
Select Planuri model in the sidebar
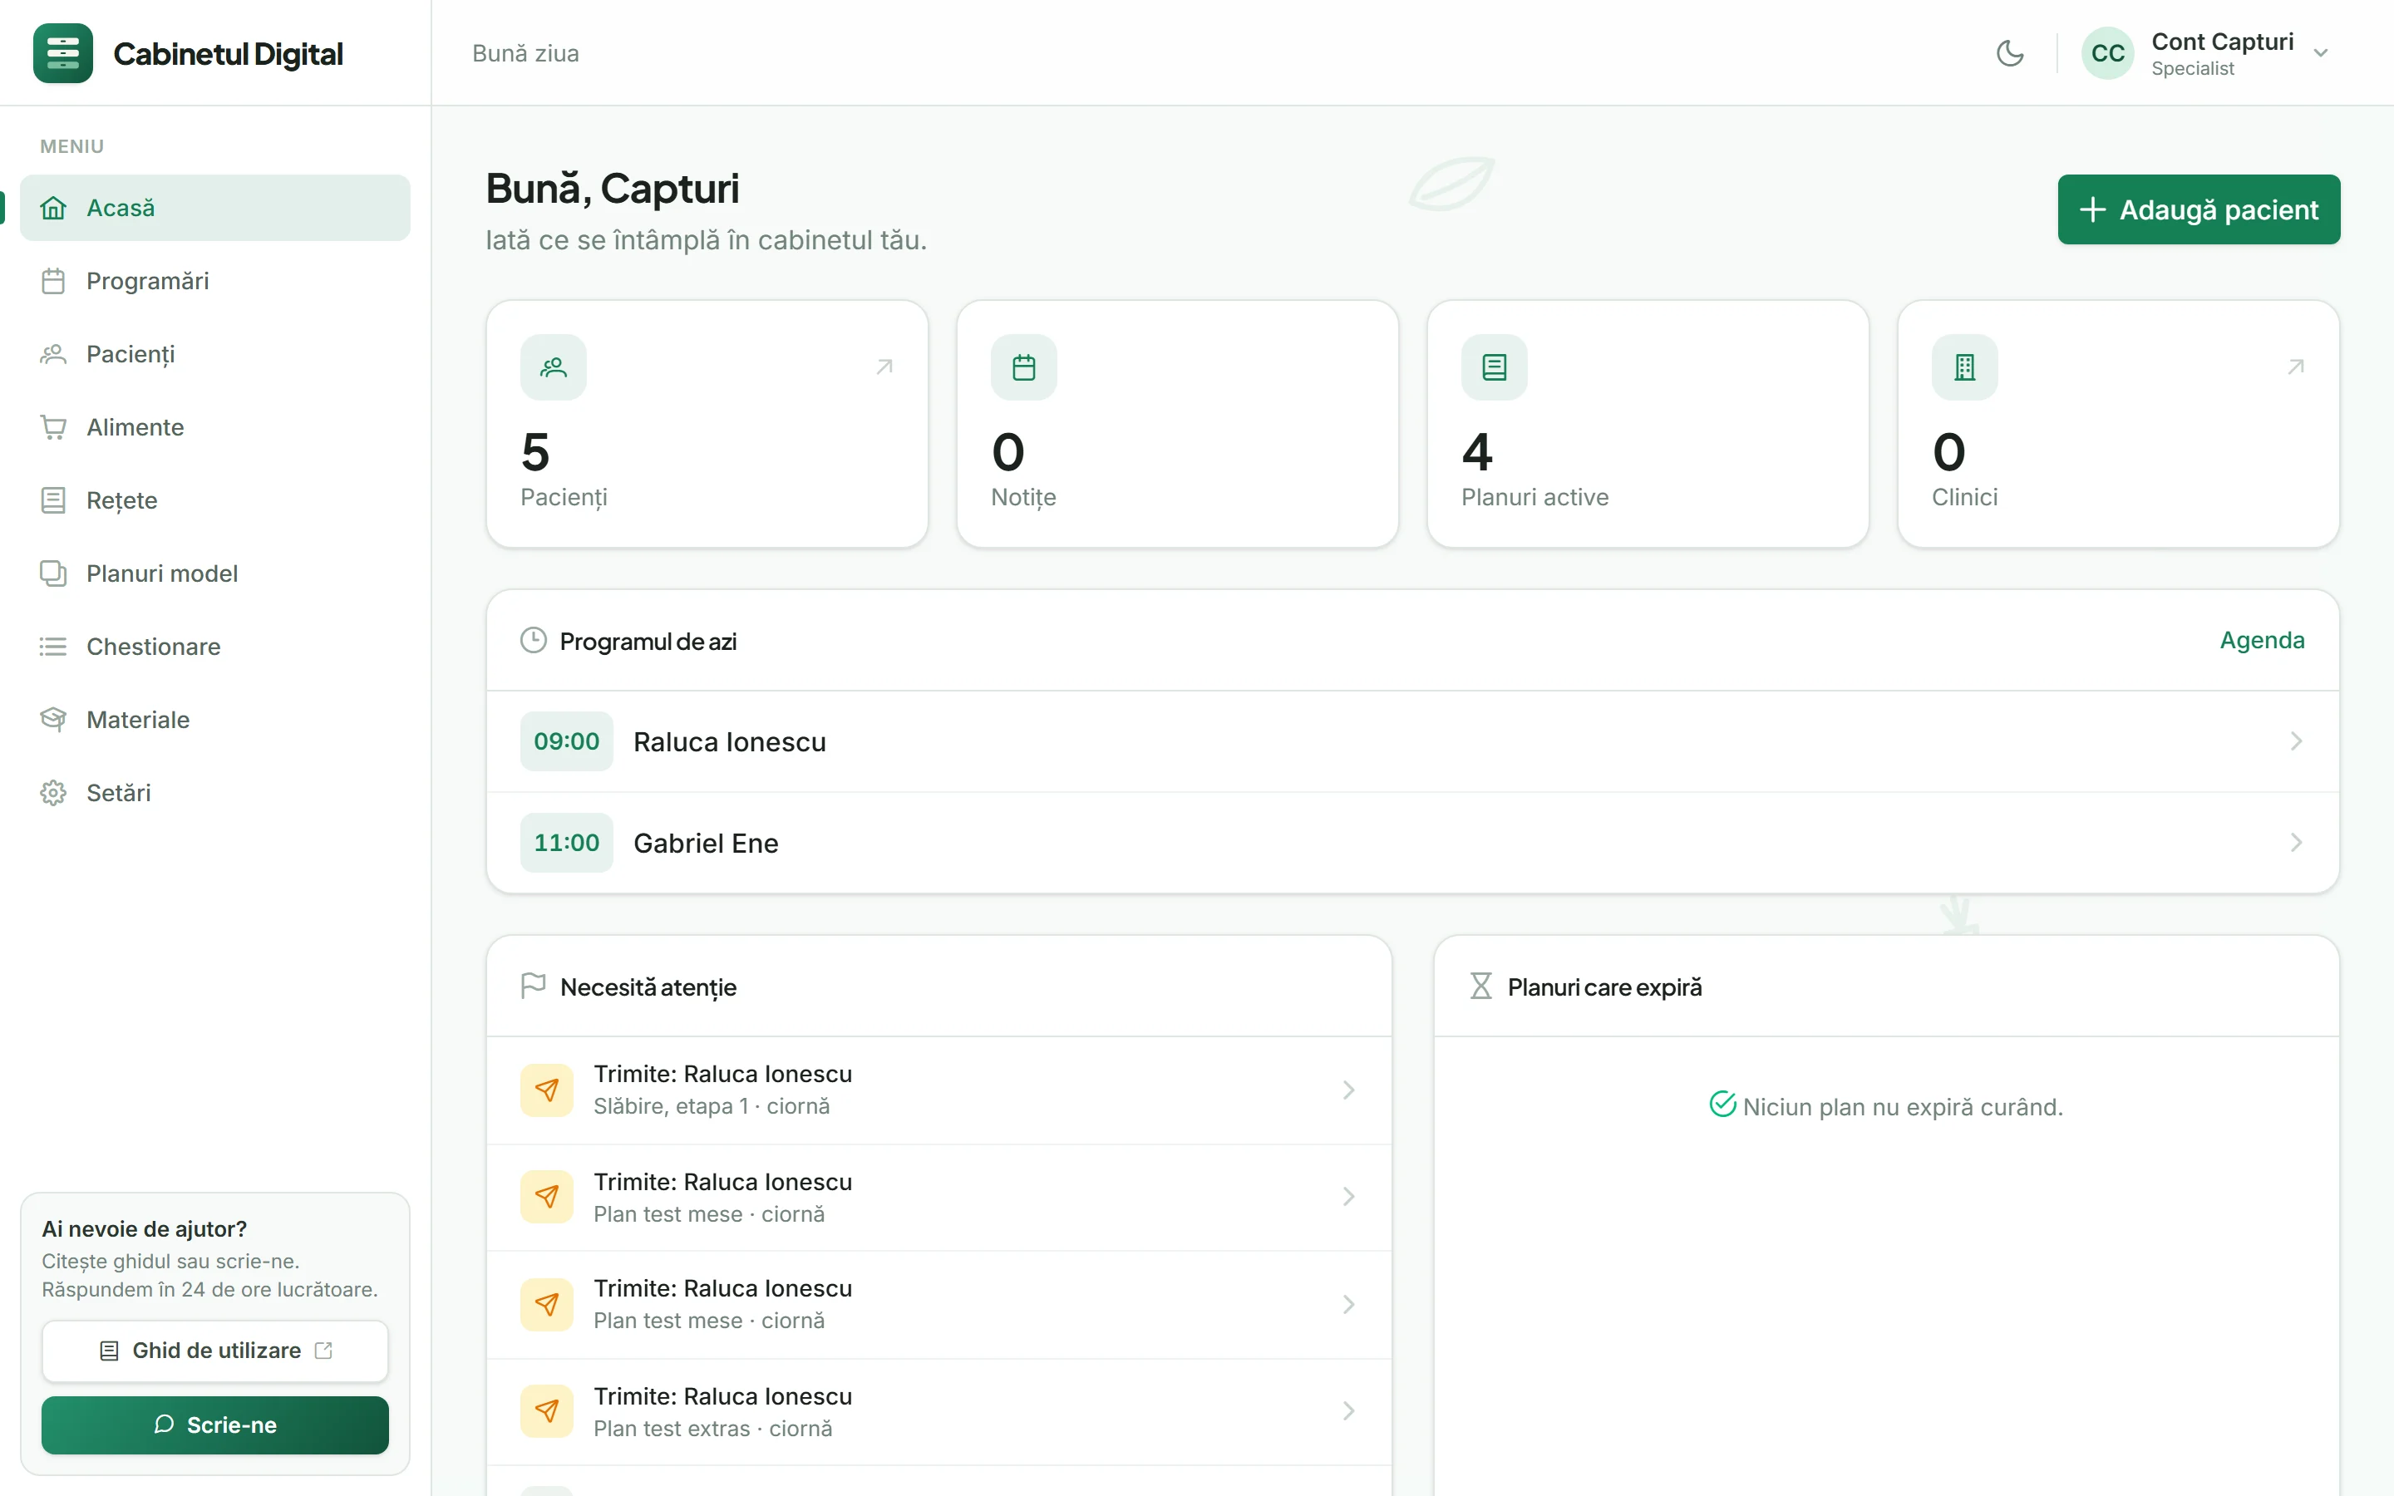point(214,573)
